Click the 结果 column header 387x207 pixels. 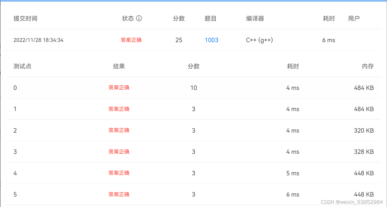(119, 66)
